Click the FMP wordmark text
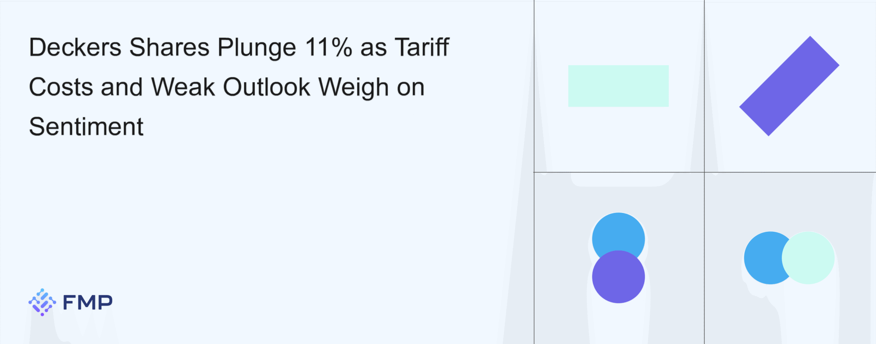Screen dimensions: 876x344 pyautogui.click(x=88, y=303)
